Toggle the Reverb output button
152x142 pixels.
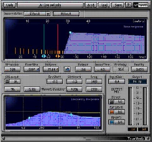click(111, 122)
